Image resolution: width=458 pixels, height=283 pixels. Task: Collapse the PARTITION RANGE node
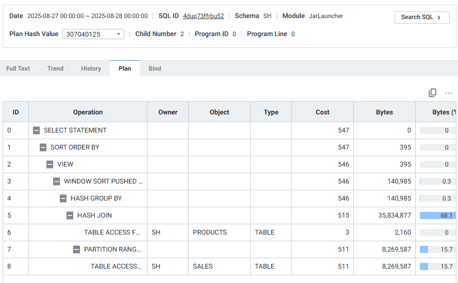click(x=76, y=249)
